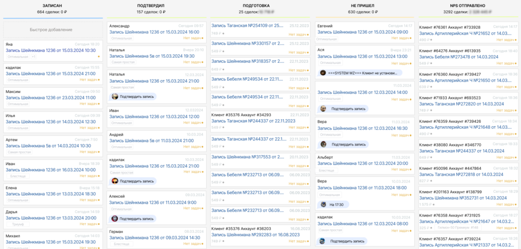
Task: Open deal Запись Шейнкмана 1236 от 23.03.2024 11:00
Action: tap(50, 98)
